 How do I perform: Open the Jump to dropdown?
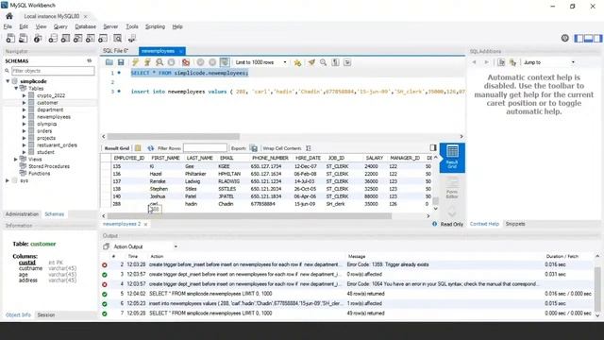pos(549,62)
